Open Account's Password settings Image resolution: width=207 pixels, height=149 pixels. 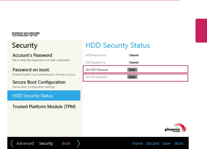(x=32, y=55)
